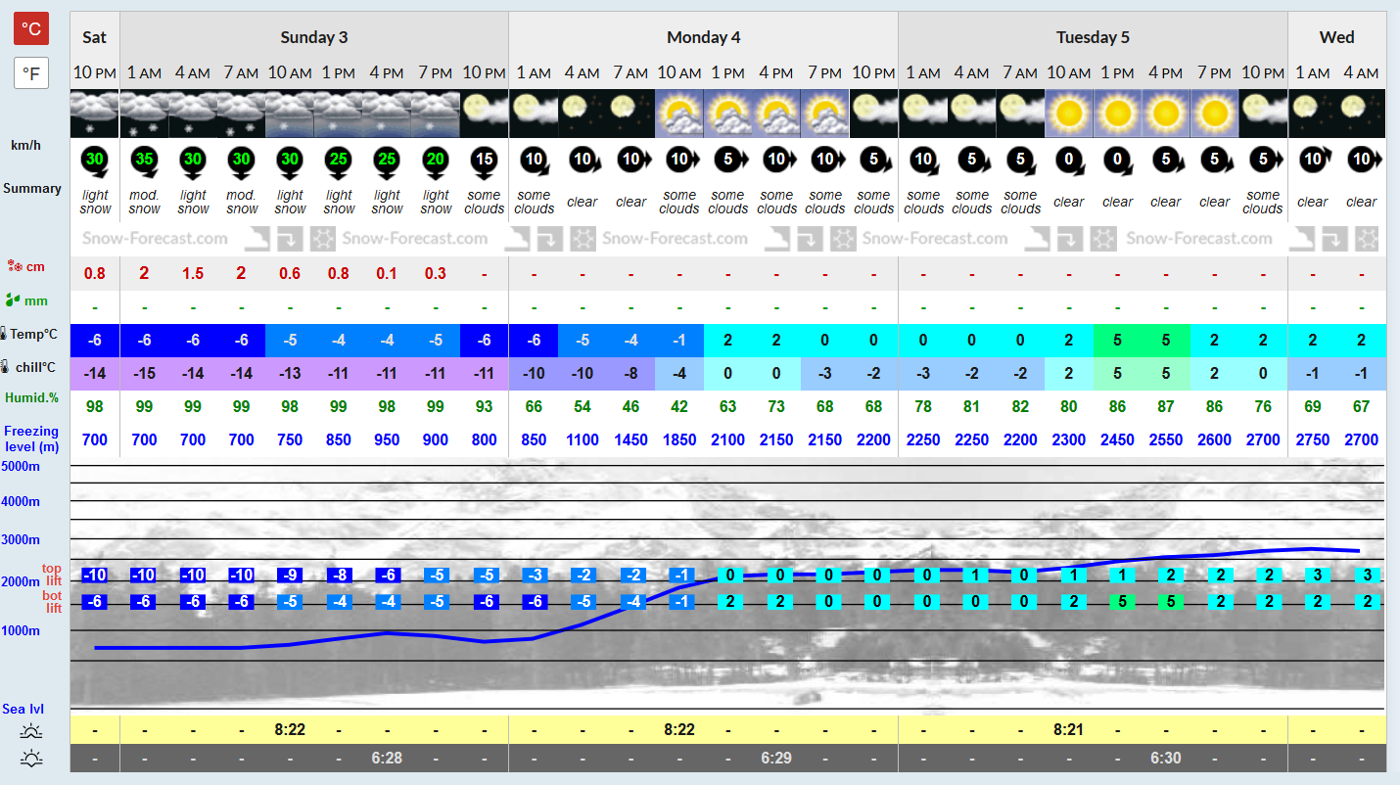Image resolution: width=1400 pixels, height=785 pixels.
Task: Click the green 5°C Tuesday 1 PM temperature cell
Action: coord(1117,341)
